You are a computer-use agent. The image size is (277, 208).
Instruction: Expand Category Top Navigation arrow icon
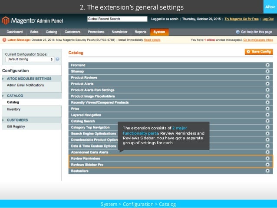pyautogui.click(x=267, y=127)
